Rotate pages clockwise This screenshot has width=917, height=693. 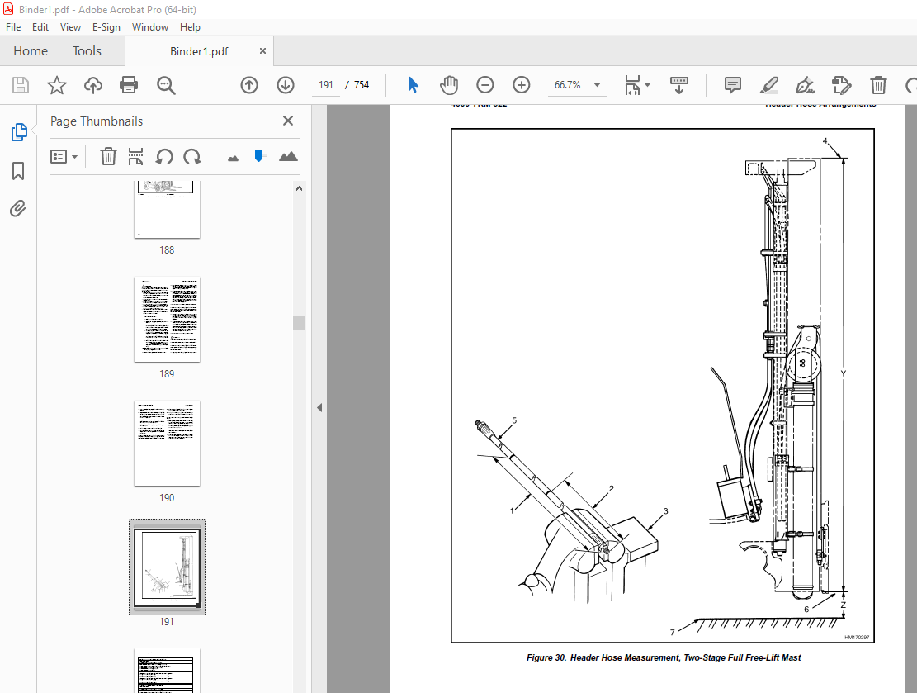[191, 156]
